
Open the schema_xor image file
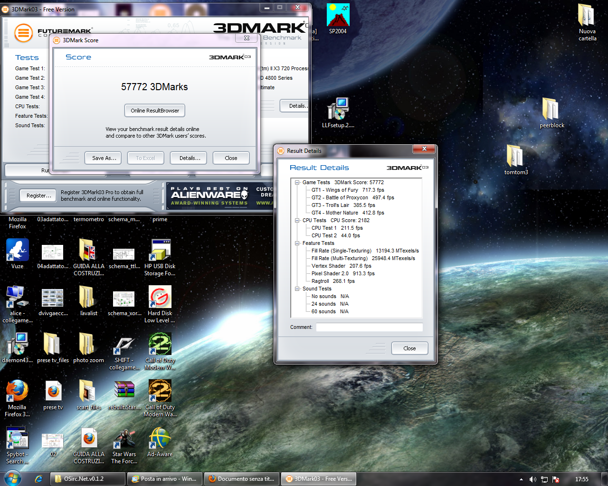pyautogui.click(x=124, y=304)
